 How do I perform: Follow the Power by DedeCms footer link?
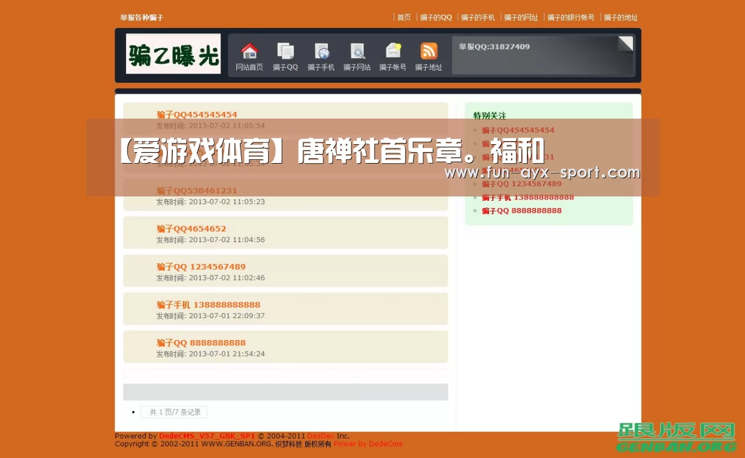click(368, 444)
